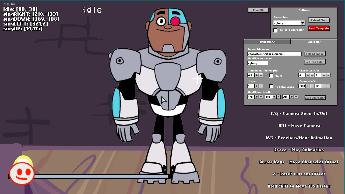Click the 'singRIGHT: [218,-133]' offset text

[31, 14]
